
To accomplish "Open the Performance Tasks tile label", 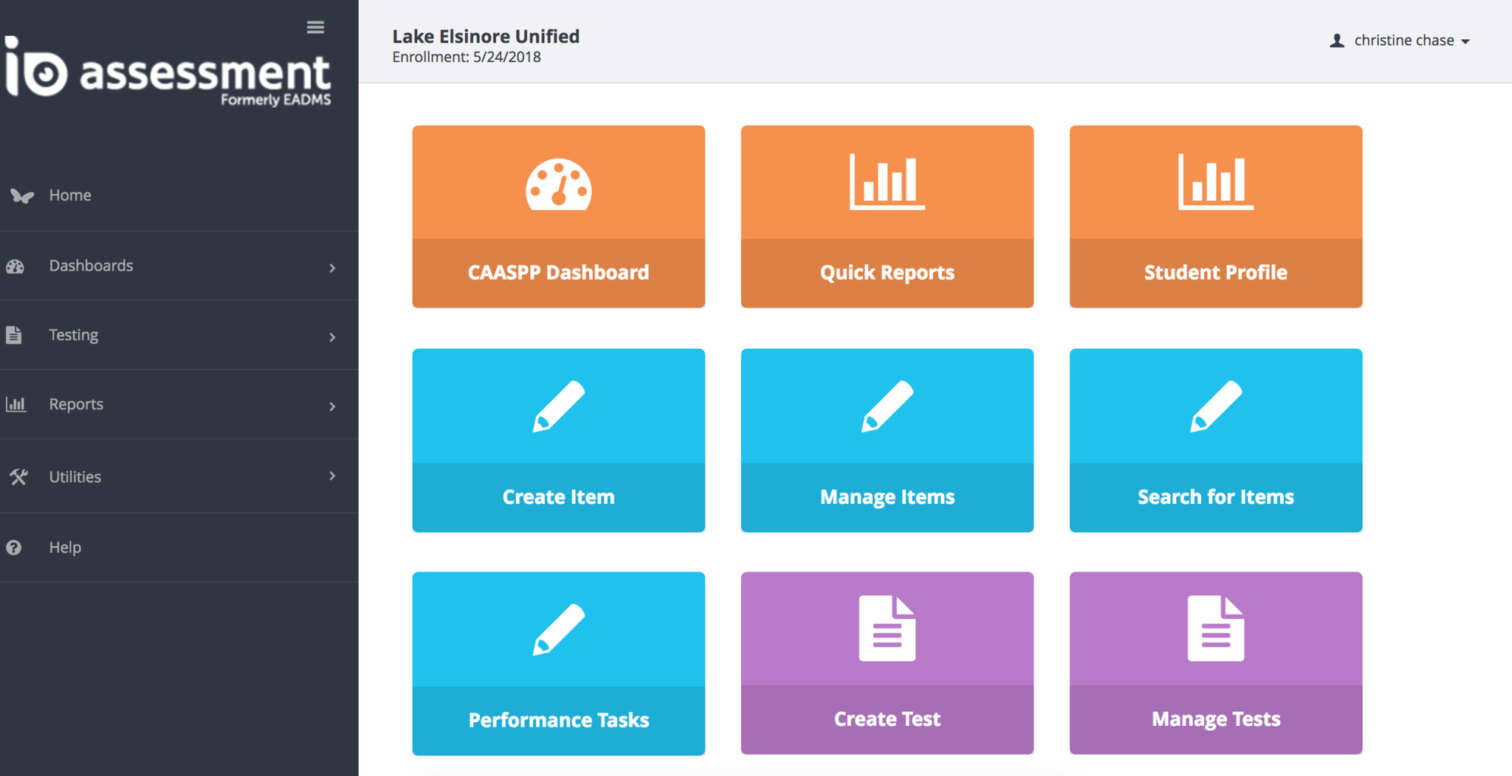I will tap(558, 720).
